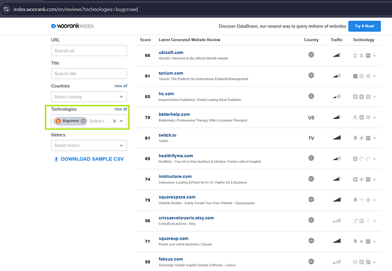Open the squareup.com review

(x=174, y=238)
